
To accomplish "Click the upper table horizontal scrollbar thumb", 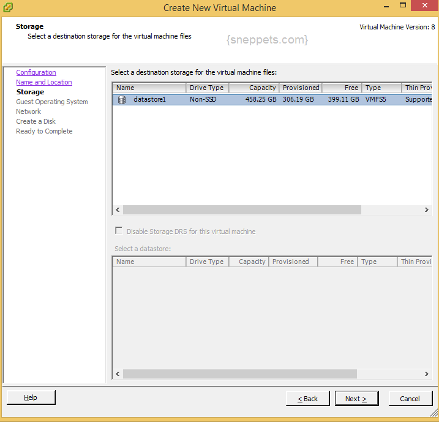I will click(x=242, y=209).
